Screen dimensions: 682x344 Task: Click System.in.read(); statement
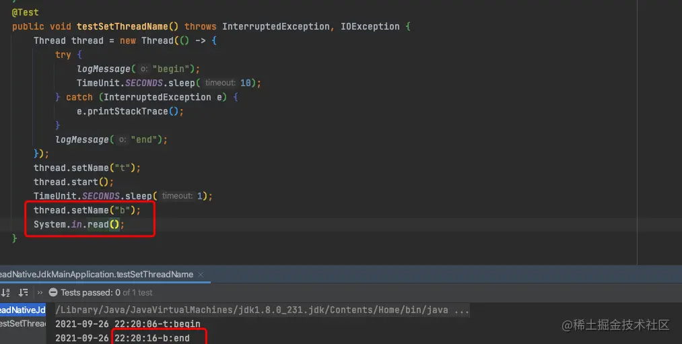[79, 224]
